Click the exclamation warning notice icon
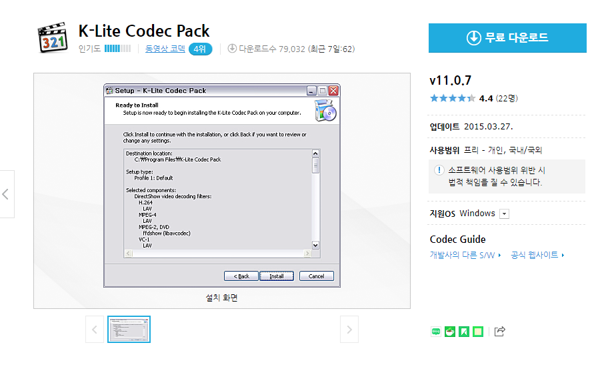Screen dimensions: 606x375 tap(439, 170)
